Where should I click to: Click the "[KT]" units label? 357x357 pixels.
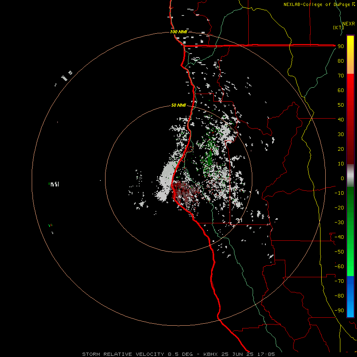point(338,27)
